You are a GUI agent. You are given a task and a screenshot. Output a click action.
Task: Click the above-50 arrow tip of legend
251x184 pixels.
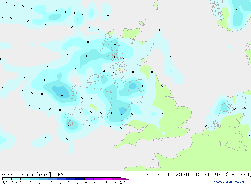125,179
